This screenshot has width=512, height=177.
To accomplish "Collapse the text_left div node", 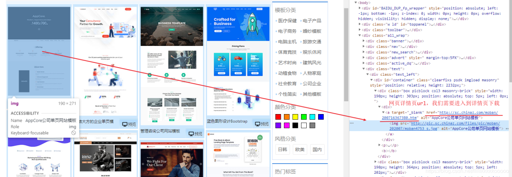I will coord(368,75).
